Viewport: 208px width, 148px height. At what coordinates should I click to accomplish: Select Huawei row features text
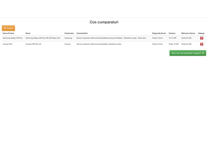coord(99,44)
